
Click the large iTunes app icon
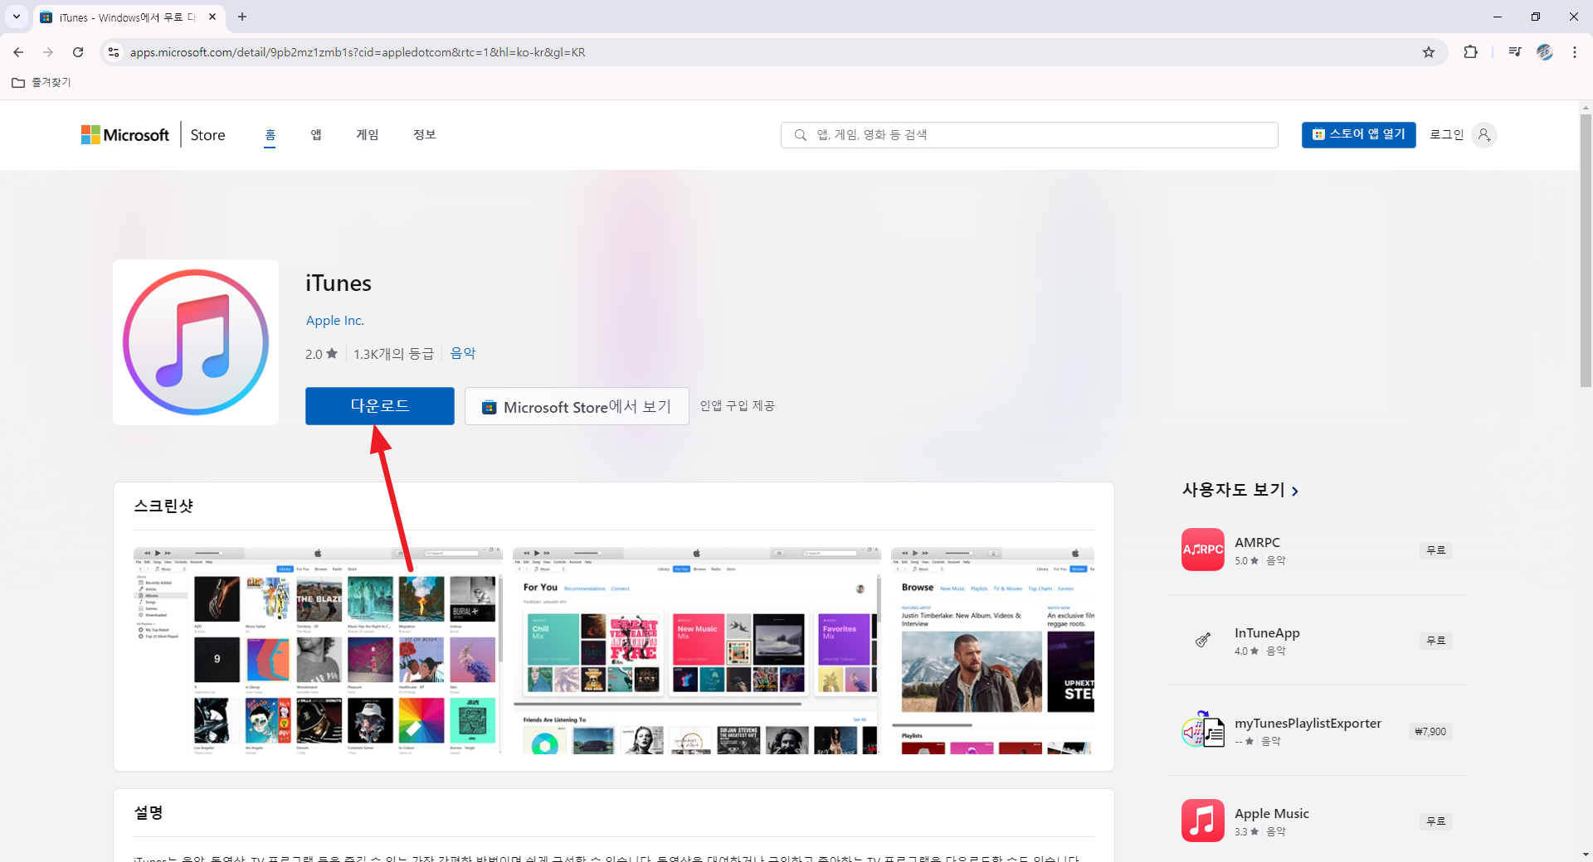(196, 342)
